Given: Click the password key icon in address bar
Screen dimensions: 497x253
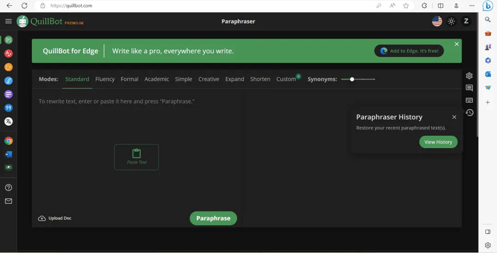Looking at the screenshot, I should point(379,6).
